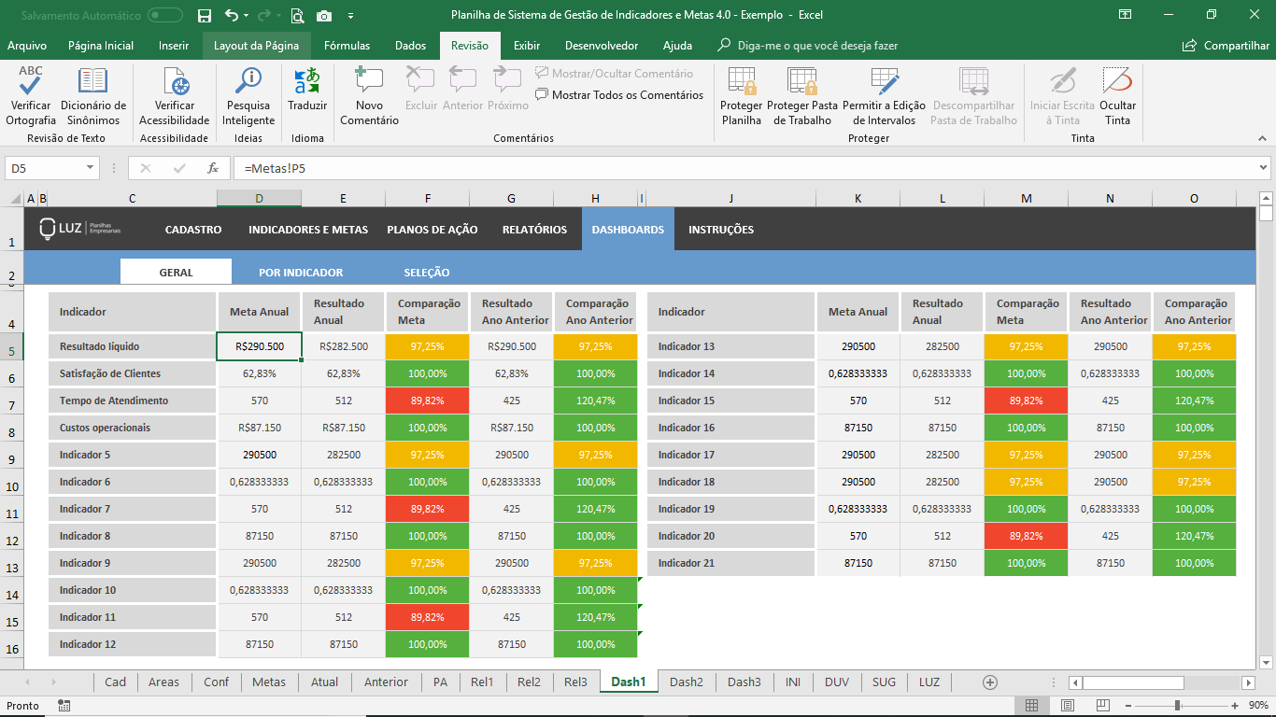Open Pesquisa Inteligente smart lookup

(x=248, y=97)
